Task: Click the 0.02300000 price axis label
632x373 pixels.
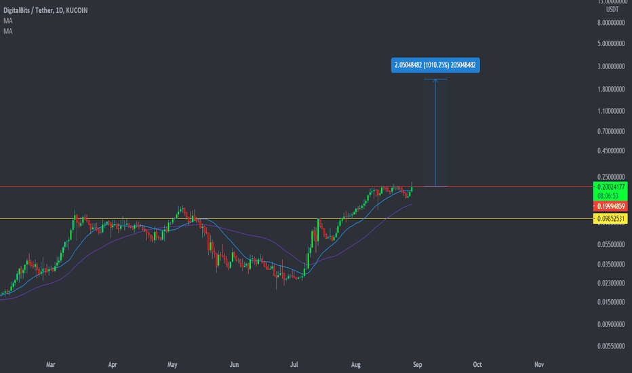Action: (x=611, y=283)
